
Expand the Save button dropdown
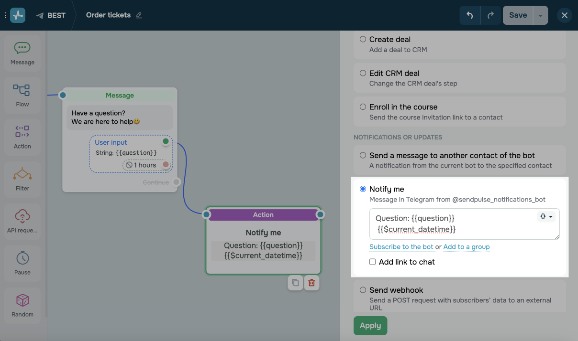540,15
